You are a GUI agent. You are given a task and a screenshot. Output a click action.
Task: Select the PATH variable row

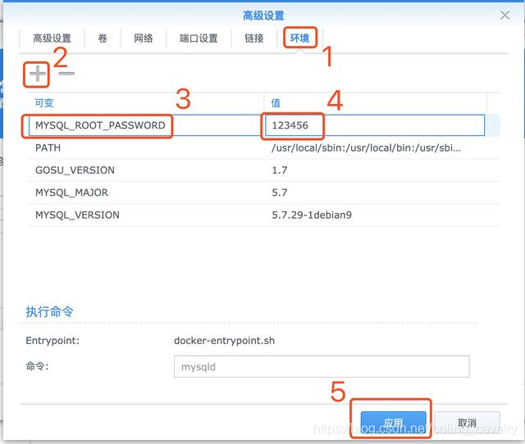click(x=263, y=147)
